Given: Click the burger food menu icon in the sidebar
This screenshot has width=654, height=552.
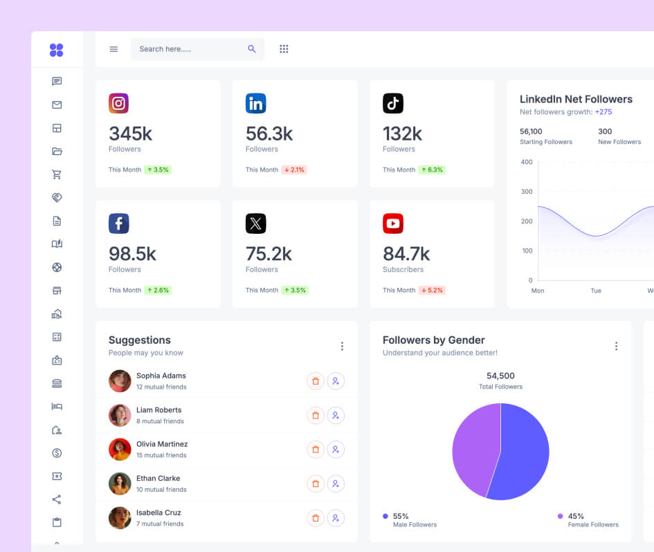Looking at the screenshot, I should pyautogui.click(x=57, y=383).
